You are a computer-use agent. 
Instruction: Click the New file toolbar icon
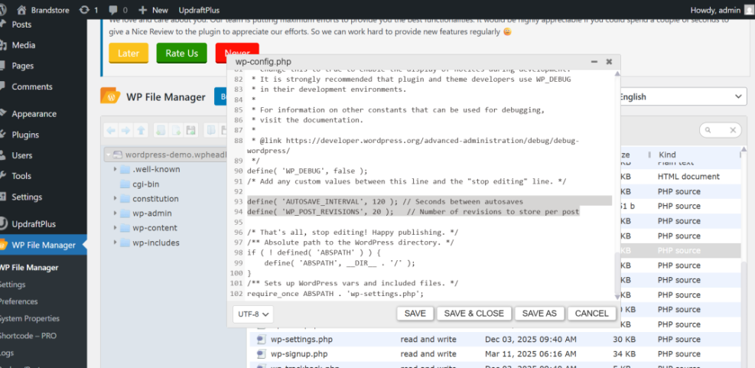(x=176, y=130)
